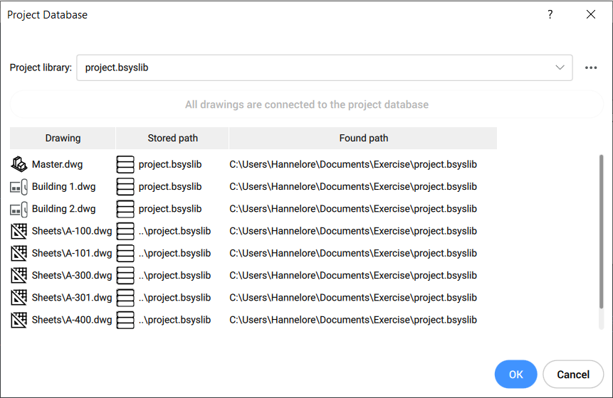613x398 pixels.
Task: Sort by the Drawing column header
Action: [x=63, y=139]
